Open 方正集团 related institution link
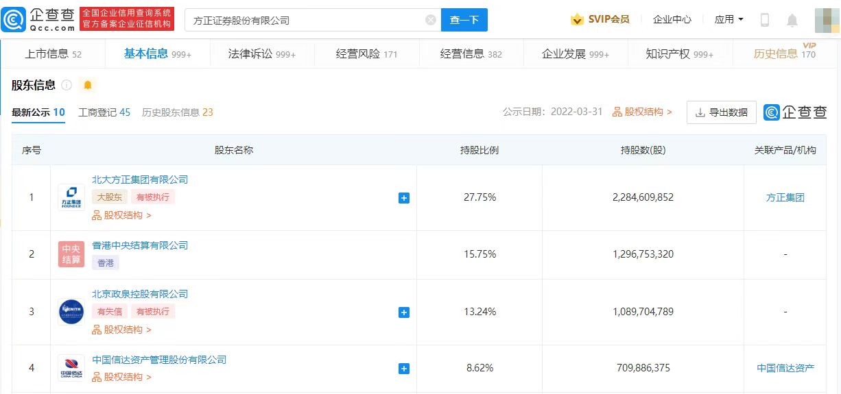 [785, 197]
